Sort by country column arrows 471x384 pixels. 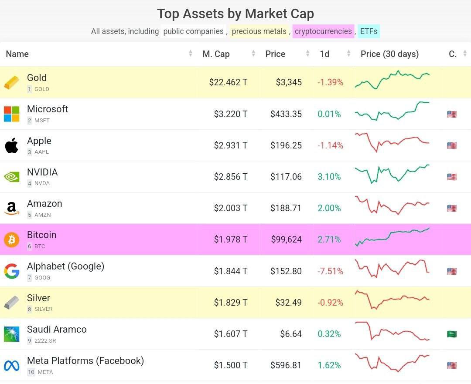[465, 54]
